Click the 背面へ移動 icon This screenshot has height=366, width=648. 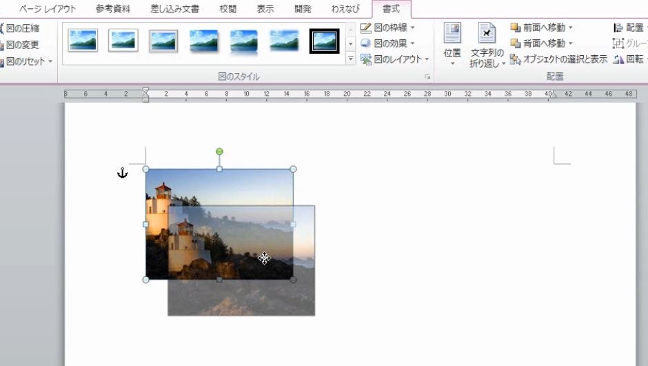[x=516, y=43]
